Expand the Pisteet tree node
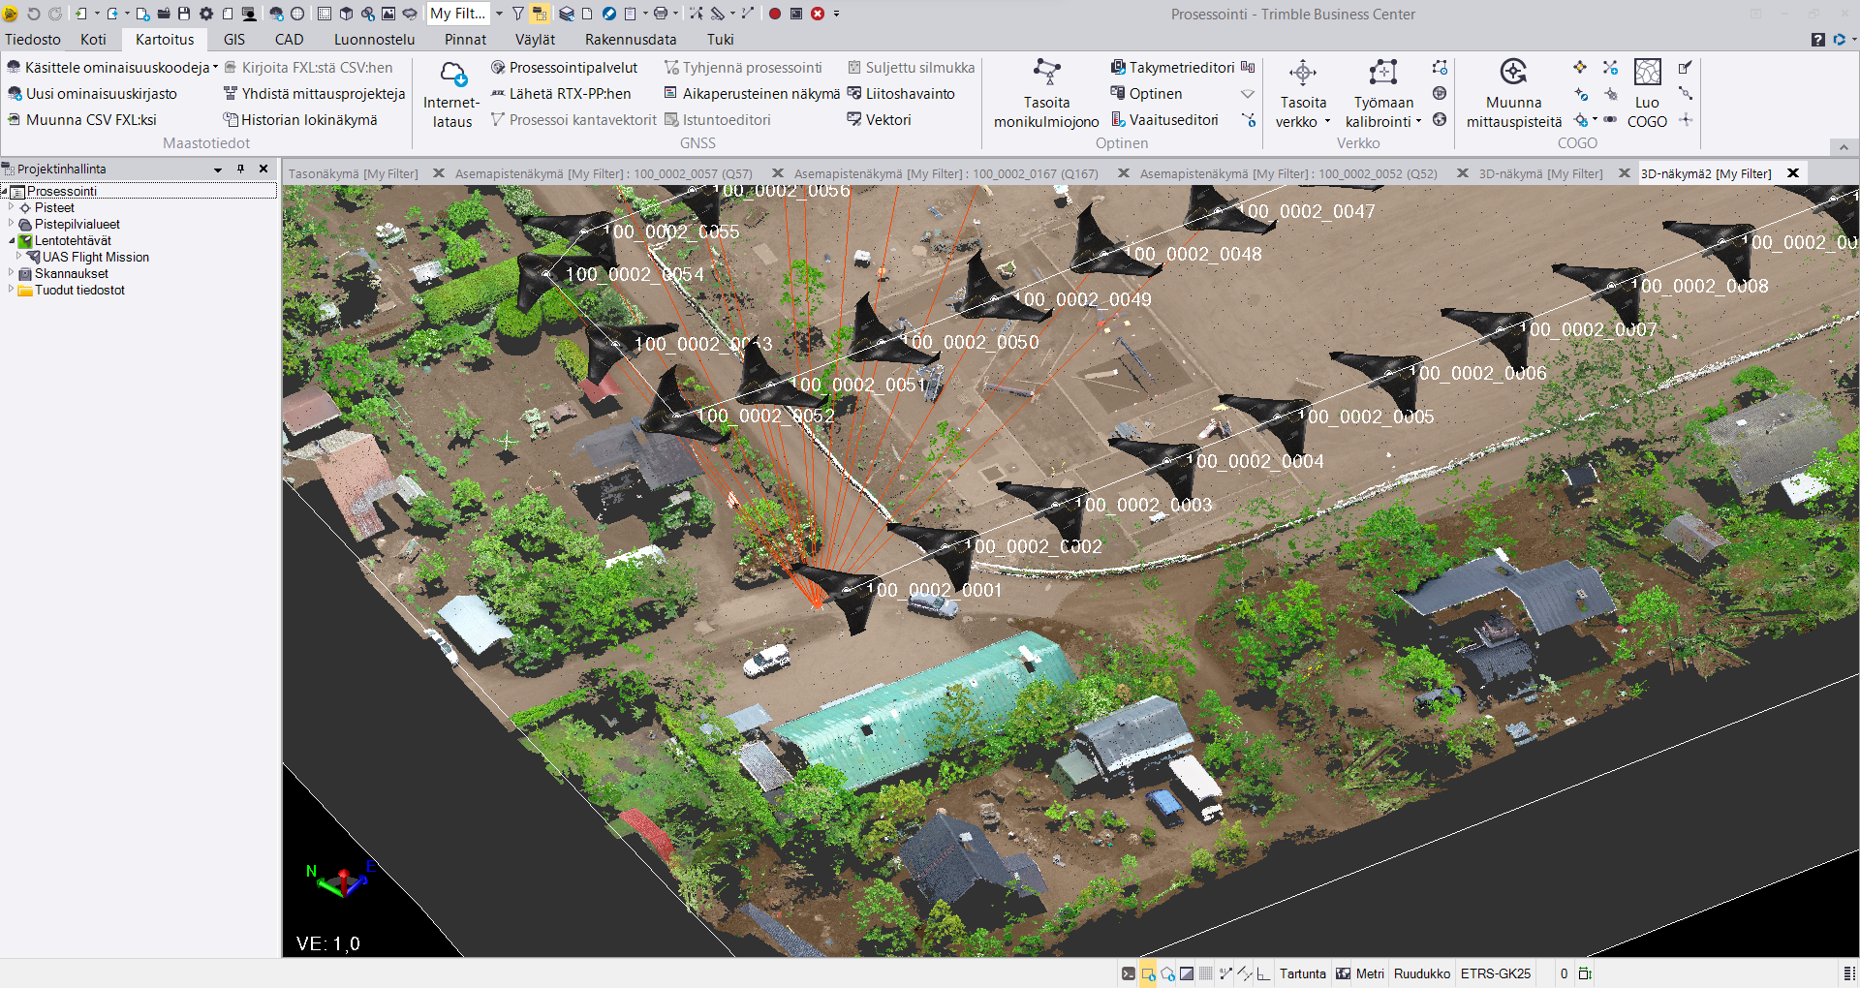 point(12,207)
